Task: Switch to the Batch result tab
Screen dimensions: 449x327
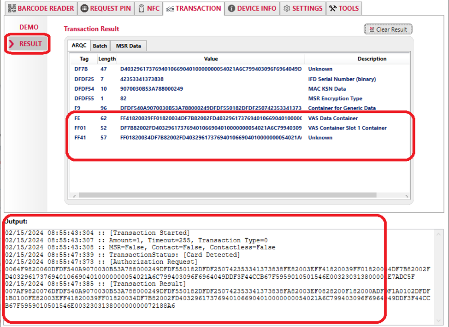Action: 100,46
